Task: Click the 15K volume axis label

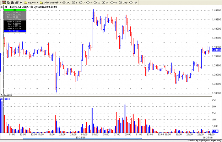Action: pos(214,113)
